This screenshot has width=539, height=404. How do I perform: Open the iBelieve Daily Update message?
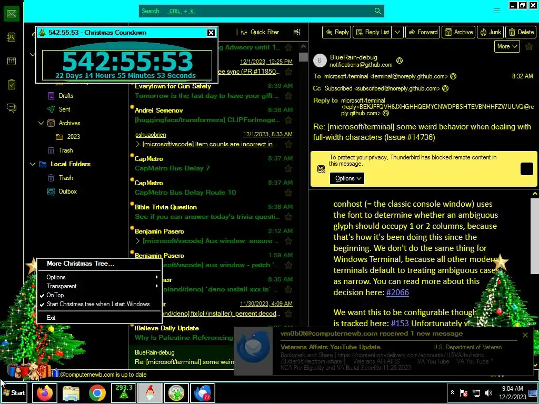coord(184,333)
